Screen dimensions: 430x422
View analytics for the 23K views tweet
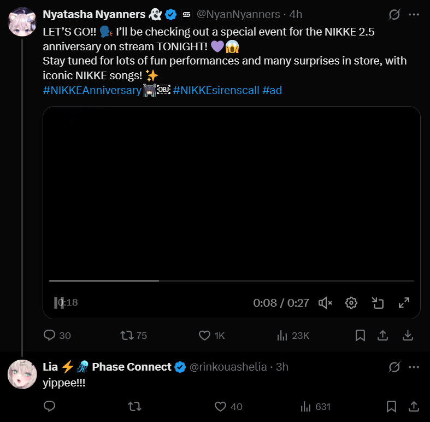tap(282, 335)
